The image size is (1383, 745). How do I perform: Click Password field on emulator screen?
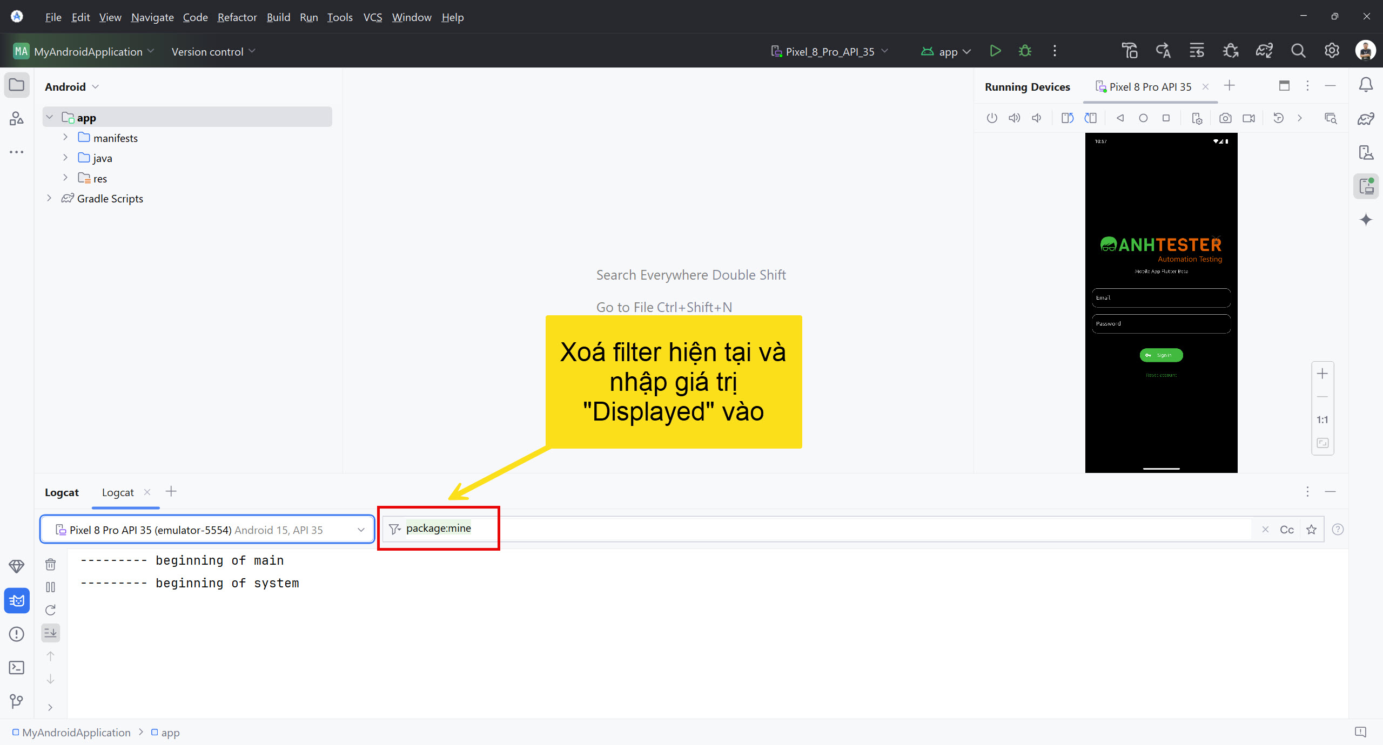tap(1161, 323)
